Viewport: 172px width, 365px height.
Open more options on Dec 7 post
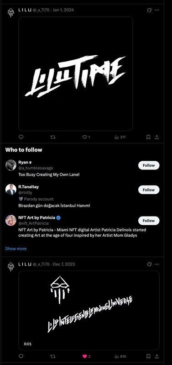[157, 264]
